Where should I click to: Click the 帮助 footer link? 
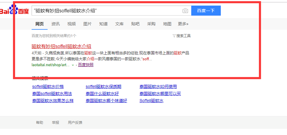tap(39, 122)
